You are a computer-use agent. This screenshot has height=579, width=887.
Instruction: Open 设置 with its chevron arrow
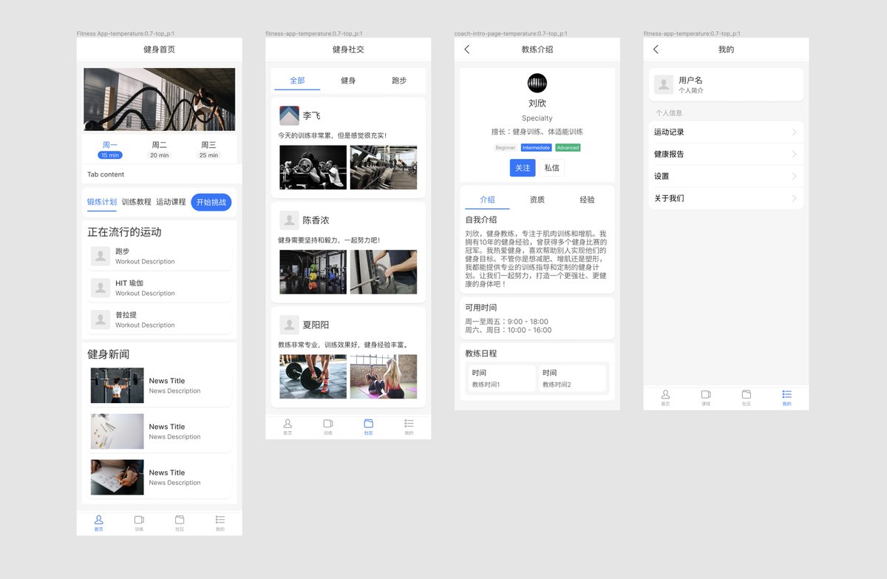tap(795, 177)
